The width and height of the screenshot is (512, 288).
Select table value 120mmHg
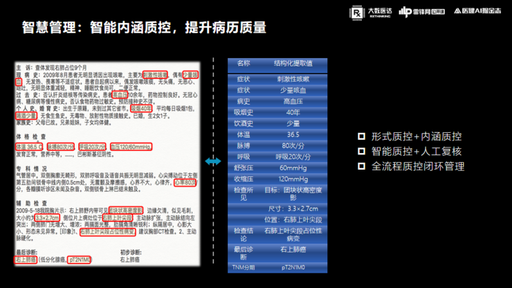click(293, 179)
